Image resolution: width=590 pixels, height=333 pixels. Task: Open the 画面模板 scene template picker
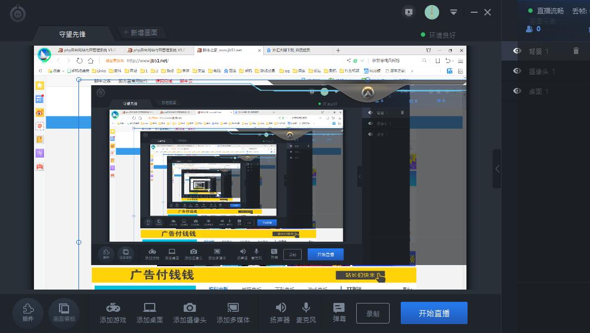click(65, 312)
